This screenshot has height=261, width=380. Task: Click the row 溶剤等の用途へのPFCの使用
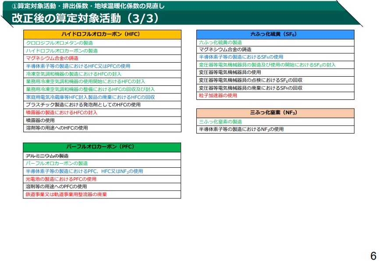tap(102, 187)
